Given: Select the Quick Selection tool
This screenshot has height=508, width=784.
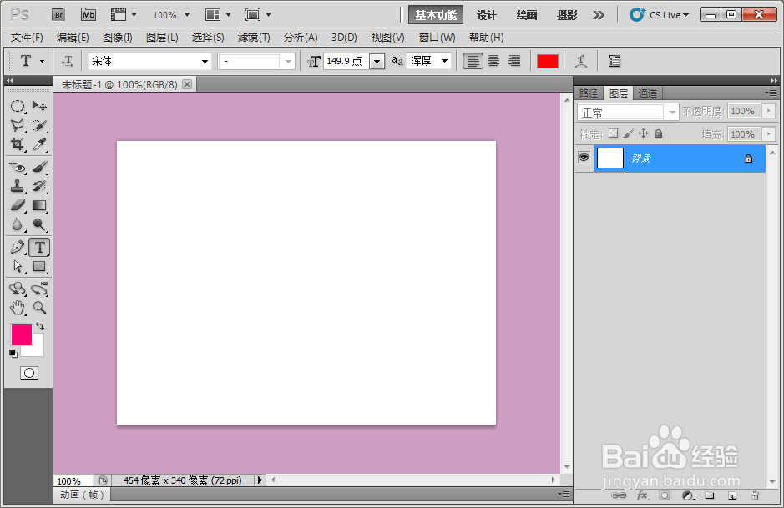Looking at the screenshot, I should point(39,125).
